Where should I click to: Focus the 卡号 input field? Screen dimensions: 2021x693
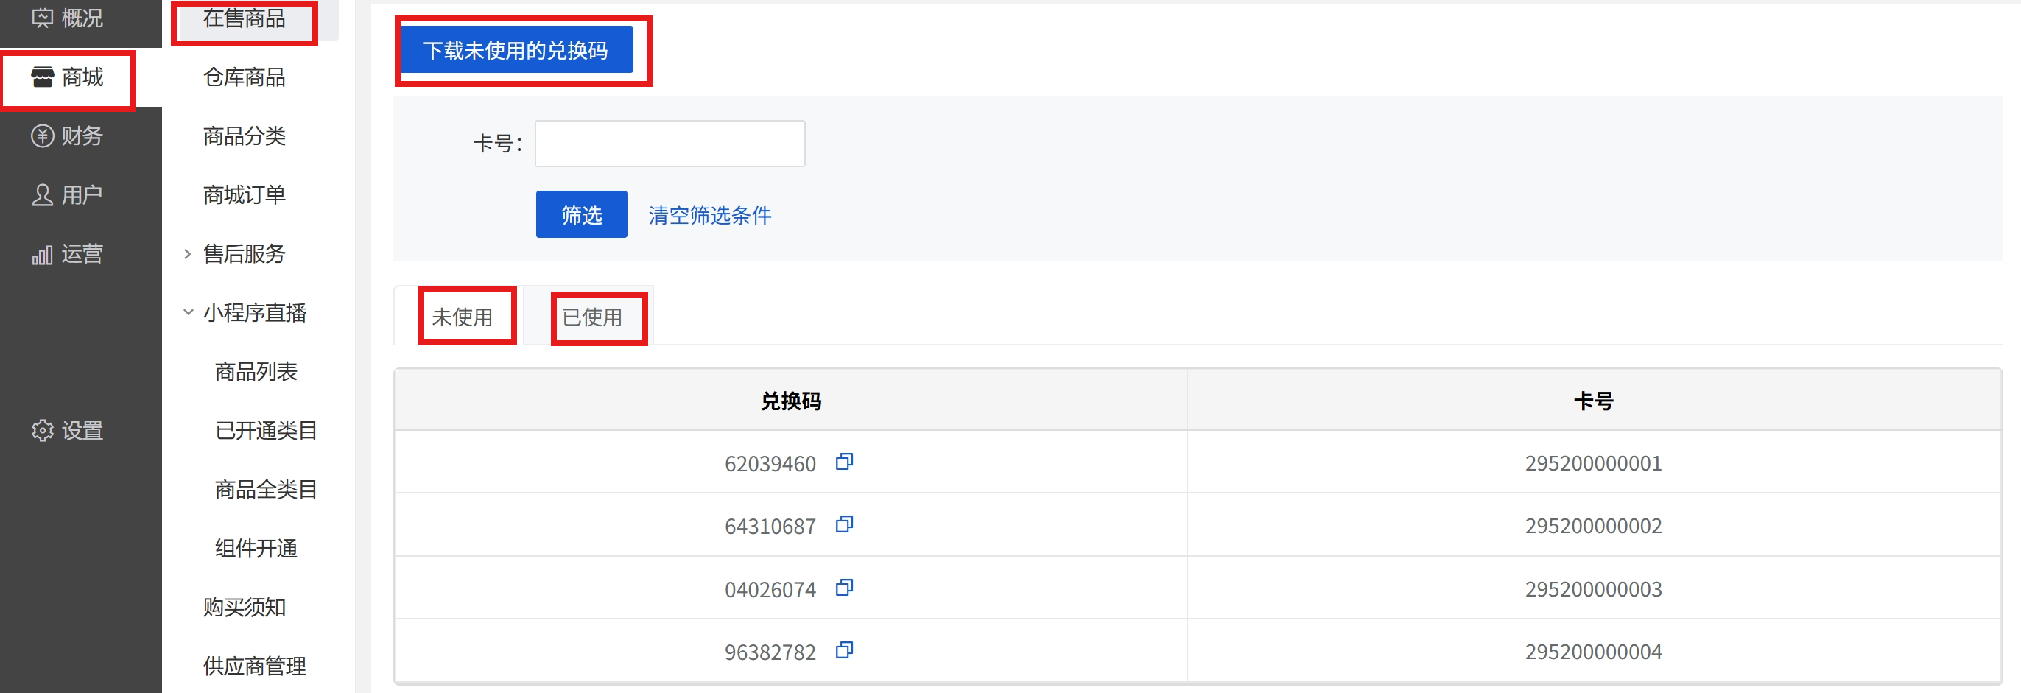point(669,144)
